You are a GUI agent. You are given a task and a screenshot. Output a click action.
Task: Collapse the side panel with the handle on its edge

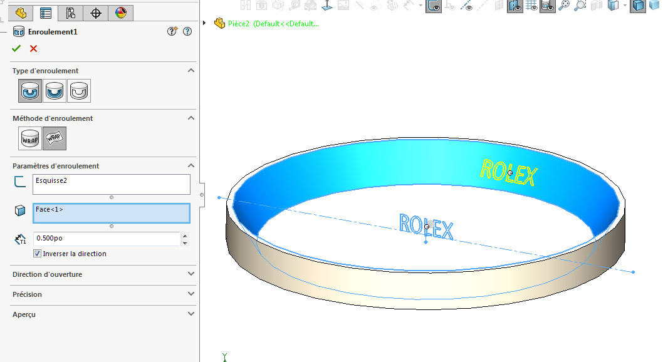[x=202, y=195]
